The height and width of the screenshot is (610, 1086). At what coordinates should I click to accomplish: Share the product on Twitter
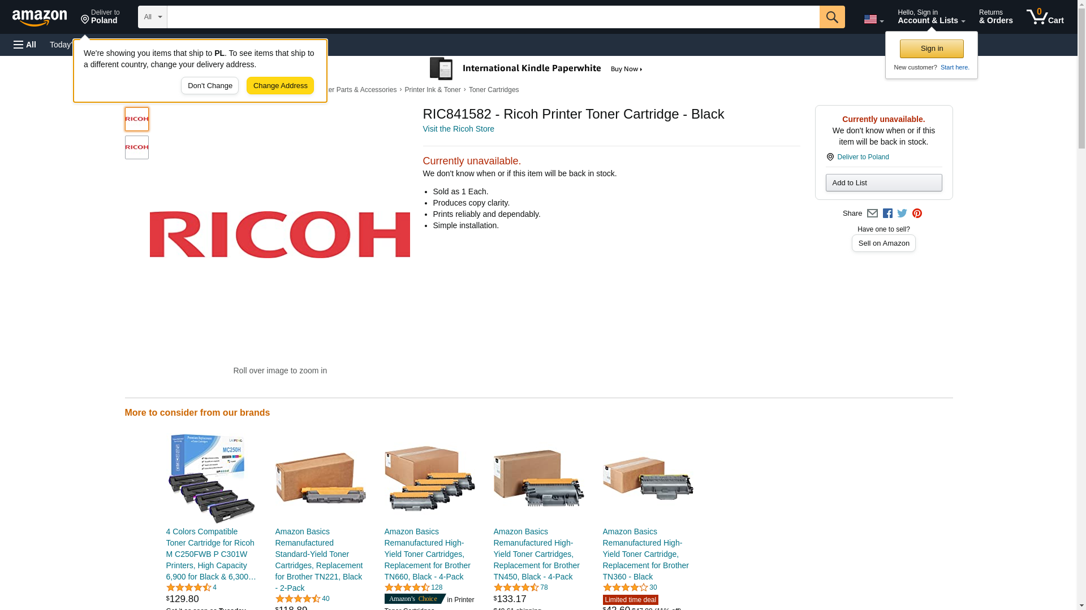[902, 213]
